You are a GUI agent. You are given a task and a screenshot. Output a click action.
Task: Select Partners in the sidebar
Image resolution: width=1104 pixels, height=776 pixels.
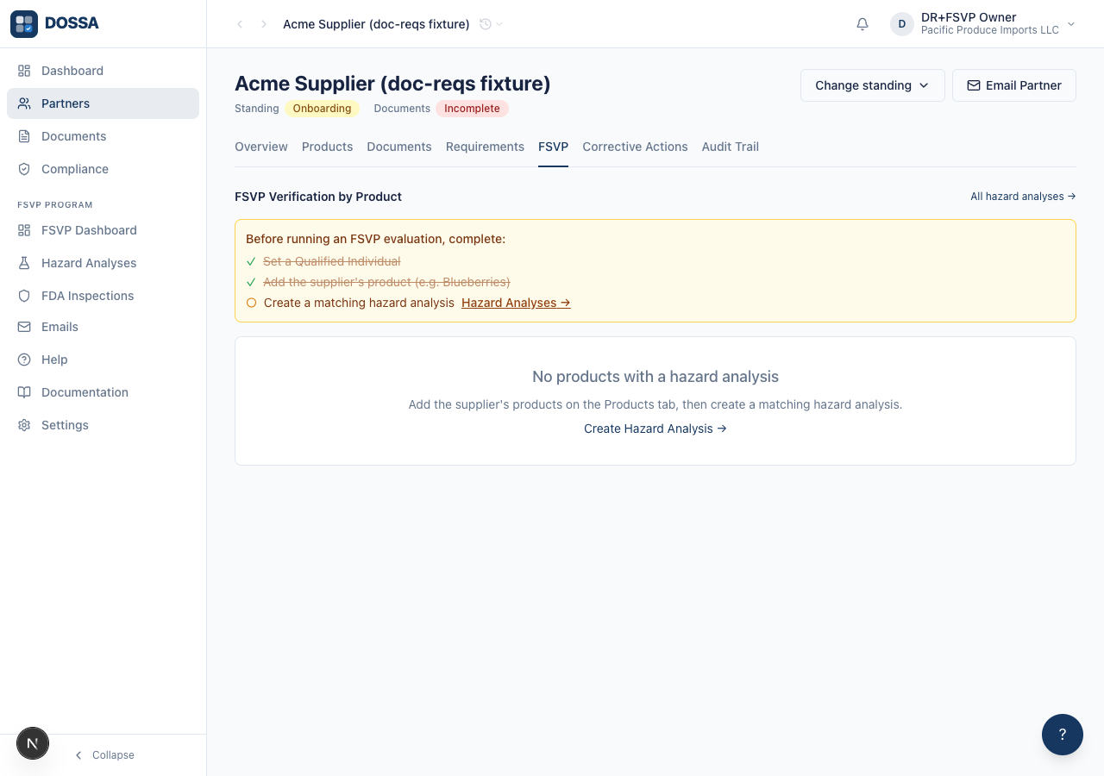(103, 103)
